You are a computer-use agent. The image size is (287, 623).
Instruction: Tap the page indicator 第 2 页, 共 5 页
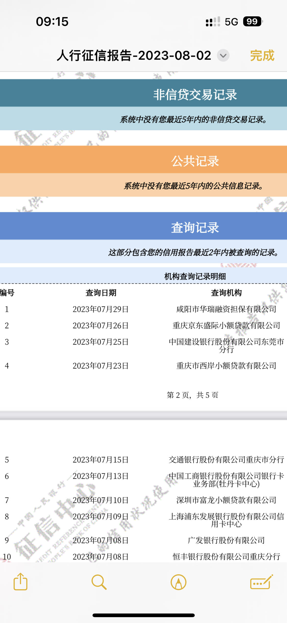click(193, 395)
